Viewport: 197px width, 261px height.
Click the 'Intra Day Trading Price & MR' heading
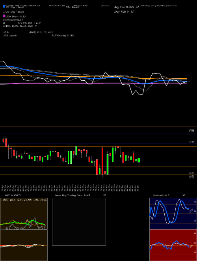72,195
